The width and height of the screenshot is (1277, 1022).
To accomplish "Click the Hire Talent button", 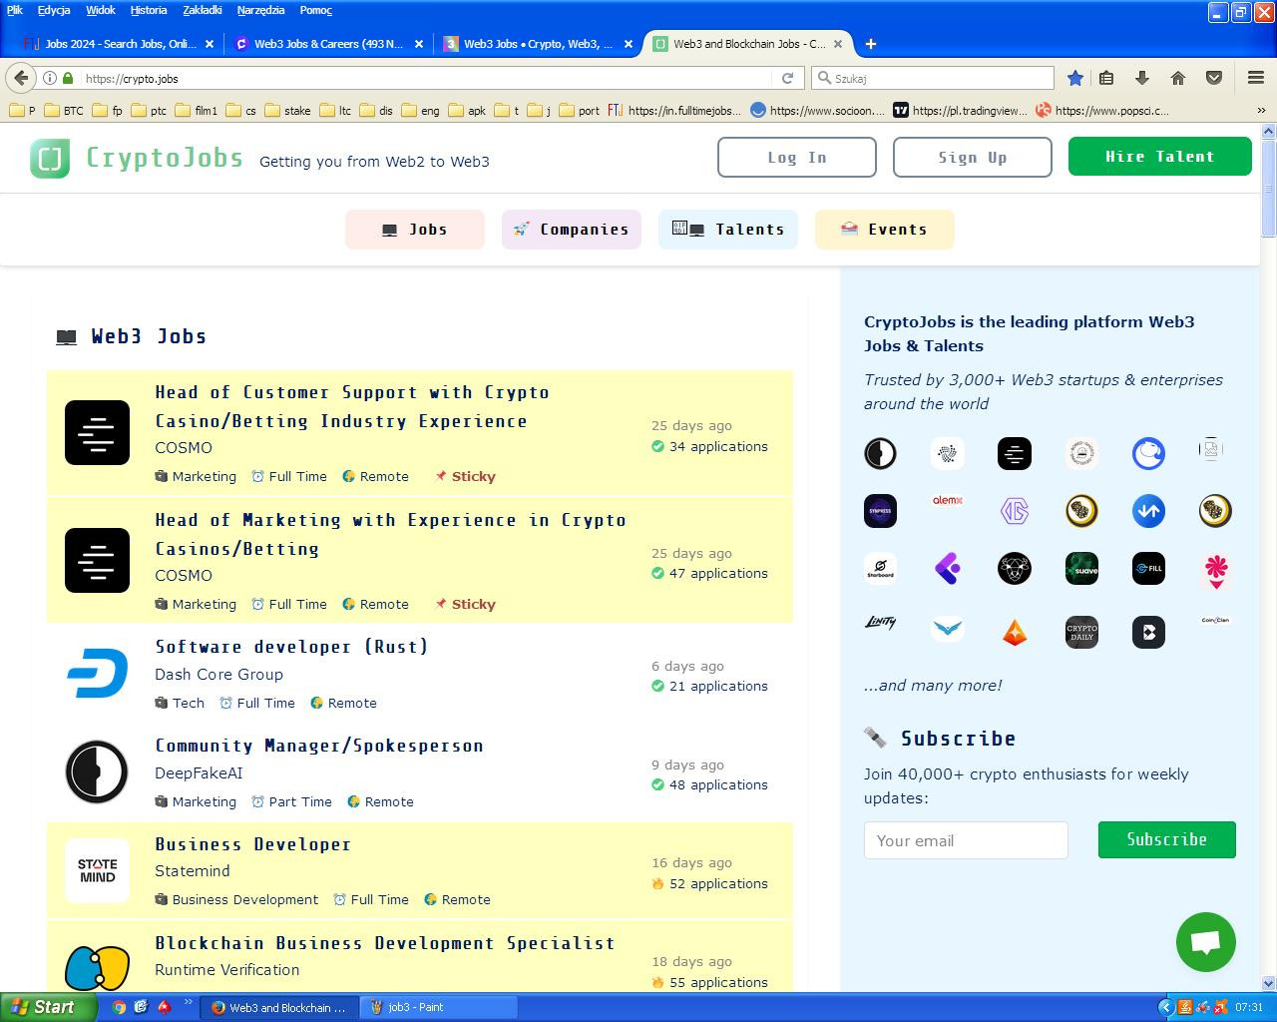I will [1159, 157].
